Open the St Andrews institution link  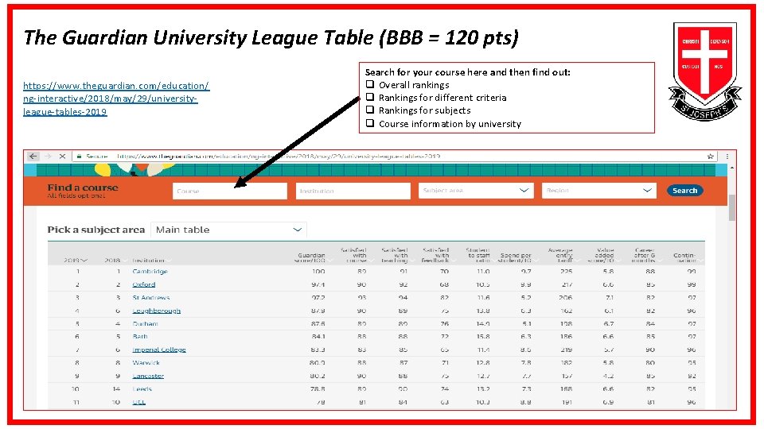tap(151, 298)
